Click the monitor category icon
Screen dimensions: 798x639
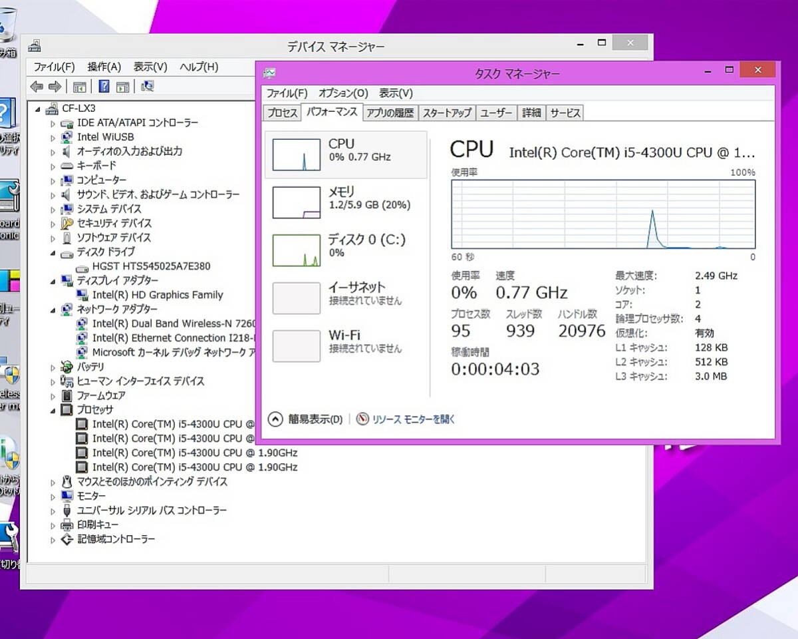pyautogui.click(x=66, y=496)
